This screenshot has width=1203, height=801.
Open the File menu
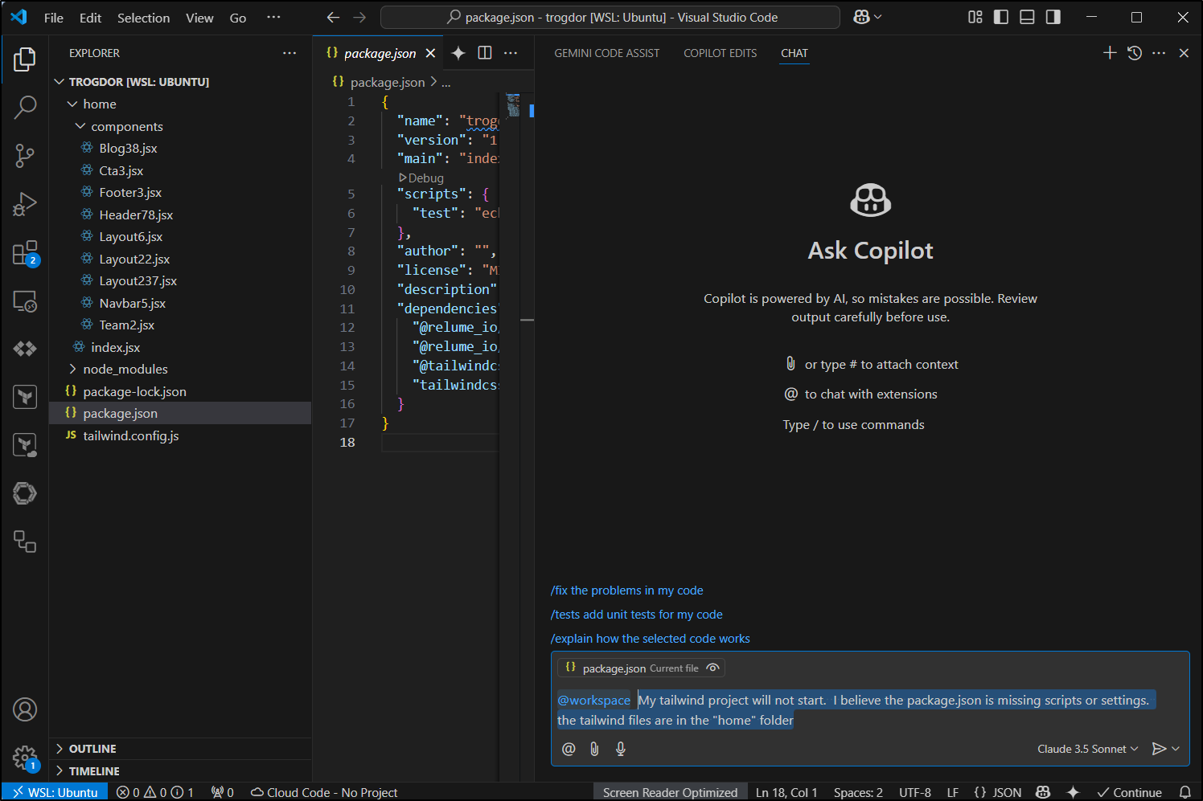(54, 18)
